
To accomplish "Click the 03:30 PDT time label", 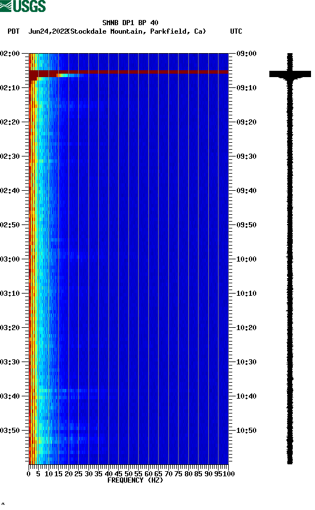I will (10, 362).
